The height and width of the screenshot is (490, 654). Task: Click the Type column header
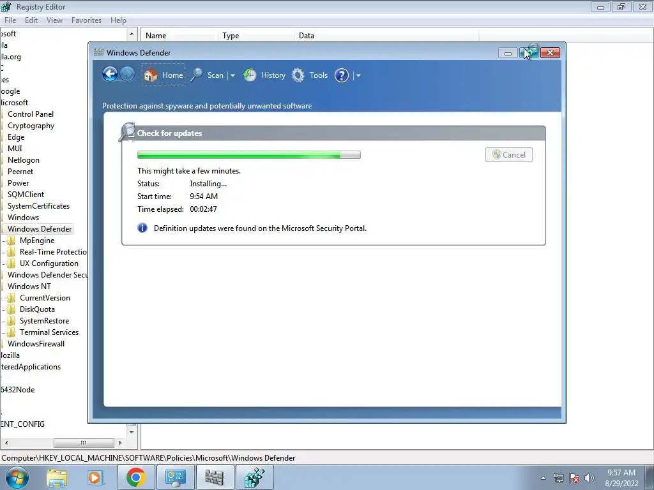pyautogui.click(x=256, y=36)
